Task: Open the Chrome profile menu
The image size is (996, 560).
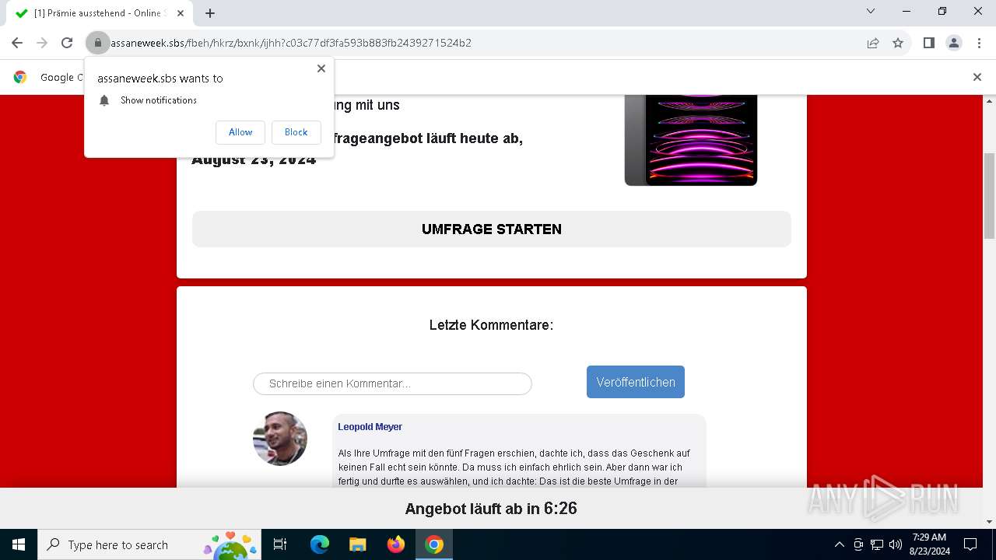Action: click(954, 43)
